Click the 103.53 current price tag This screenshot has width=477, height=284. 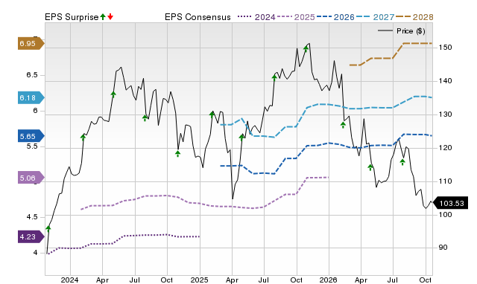450,203
